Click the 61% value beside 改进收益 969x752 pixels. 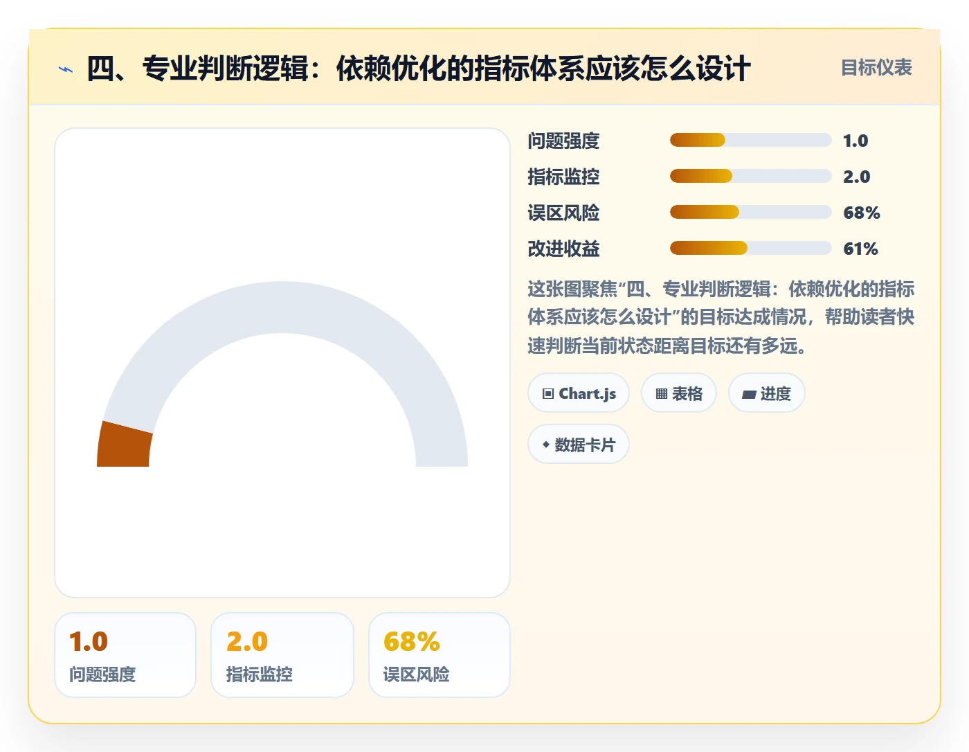coord(860,249)
